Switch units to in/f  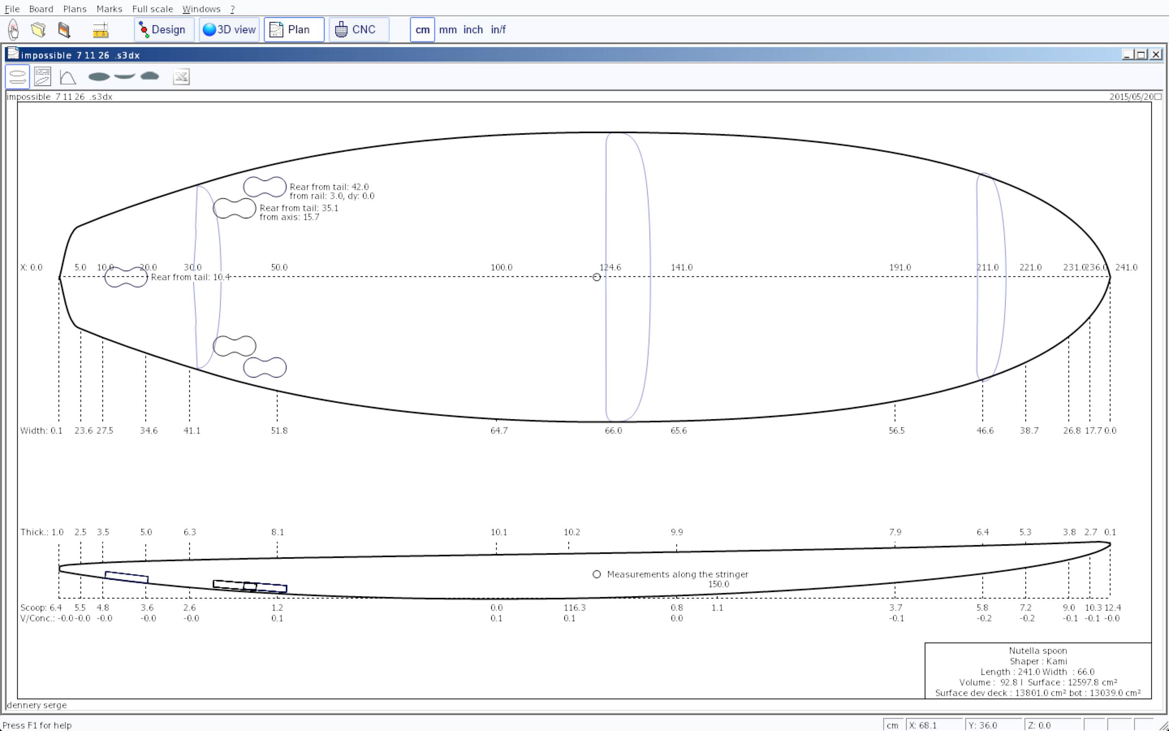pyautogui.click(x=498, y=30)
